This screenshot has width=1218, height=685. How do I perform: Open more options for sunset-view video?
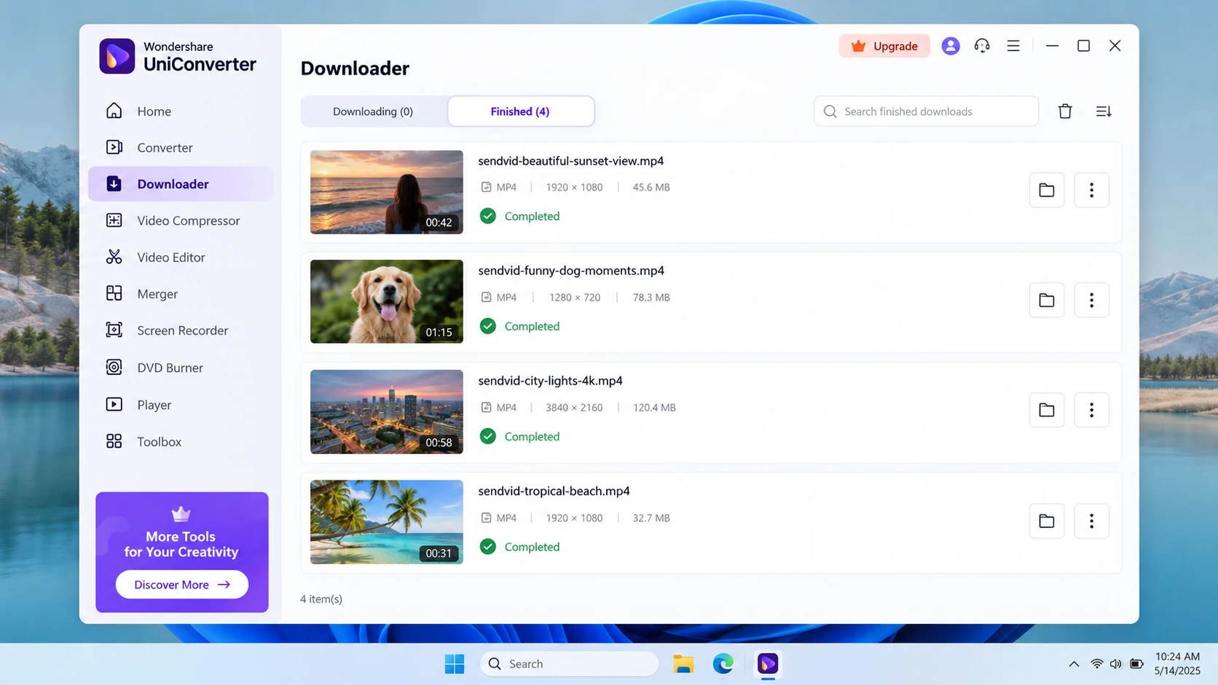coord(1091,190)
